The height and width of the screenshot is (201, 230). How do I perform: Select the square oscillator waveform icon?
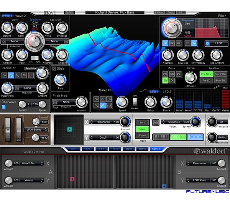(x=11, y=75)
